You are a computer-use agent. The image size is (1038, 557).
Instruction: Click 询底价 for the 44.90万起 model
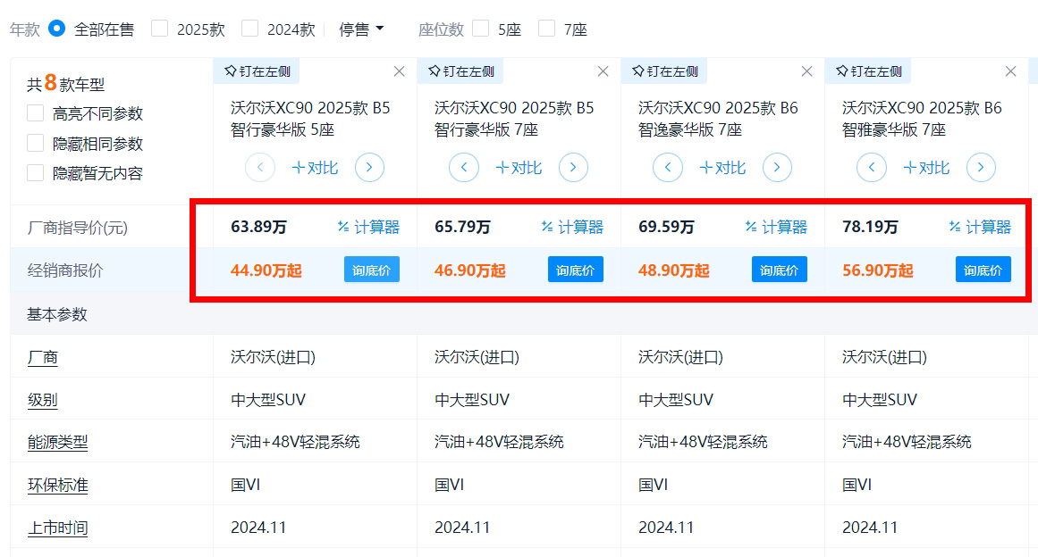point(371,270)
